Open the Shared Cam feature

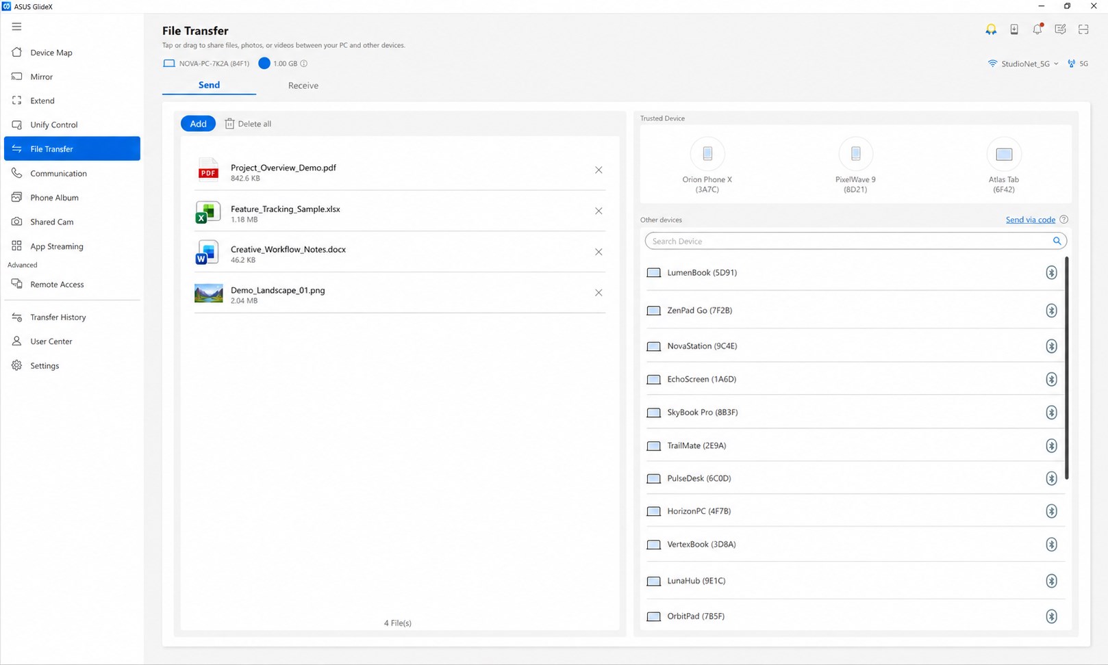pyautogui.click(x=72, y=222)
